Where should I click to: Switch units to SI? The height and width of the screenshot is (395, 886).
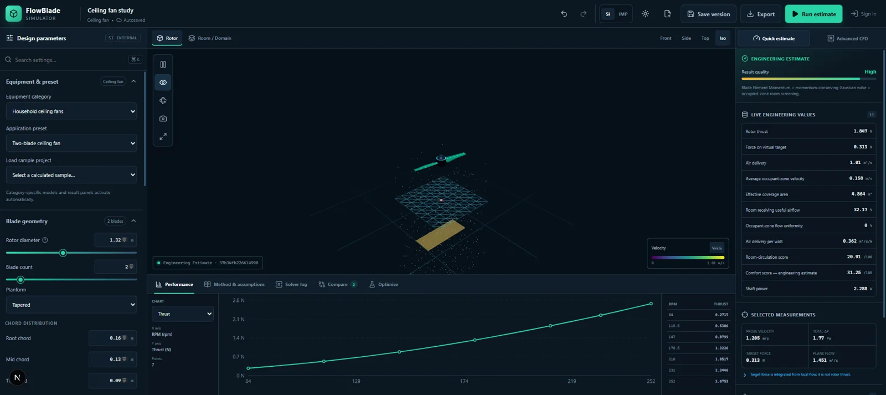[x=607, y=14]
